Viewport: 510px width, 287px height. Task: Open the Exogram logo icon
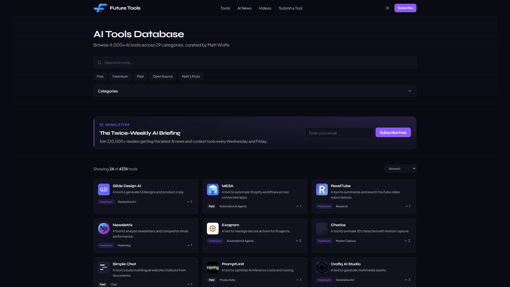coord(213,229)
